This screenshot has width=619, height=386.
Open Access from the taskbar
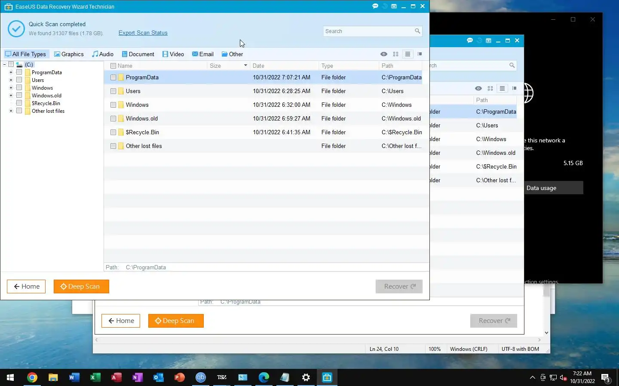click(x=116, y=377)
